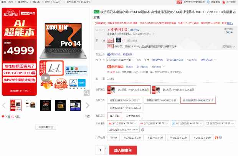Viewport: 238px width, 156px height.
Task: Open 笔记本 breadcrumb category
Action: pos(36,2)
